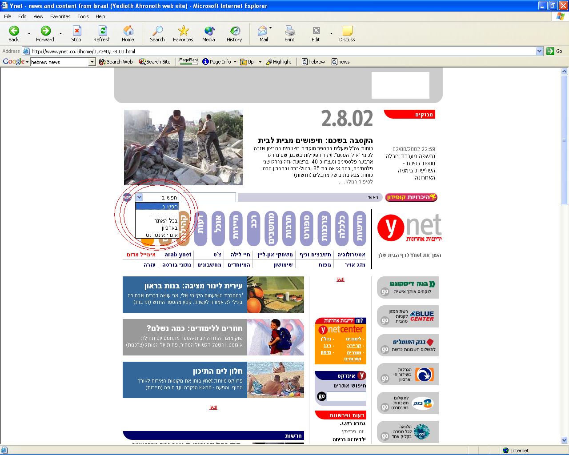Click headline הקסבה בשכם: חיפושים מבית לבית
This screenshot has width=569, height=455.
(315, 141)
